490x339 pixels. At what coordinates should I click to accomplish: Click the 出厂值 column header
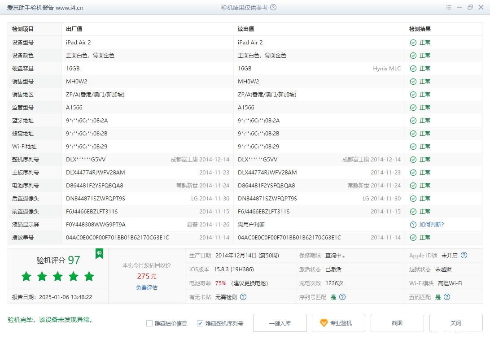pyautogui.click(x=74, y=29)
